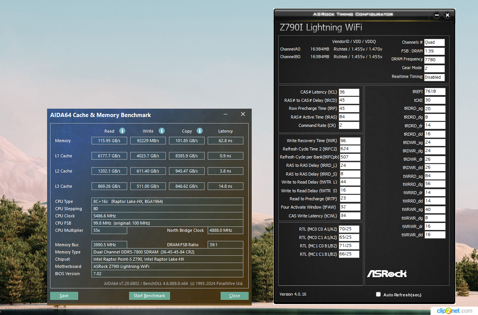Click the Memory Read value 115.95 GB/s

(109, 141)
